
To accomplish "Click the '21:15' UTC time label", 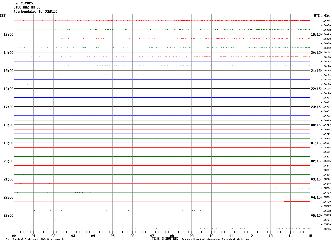I will coord(316,70).
